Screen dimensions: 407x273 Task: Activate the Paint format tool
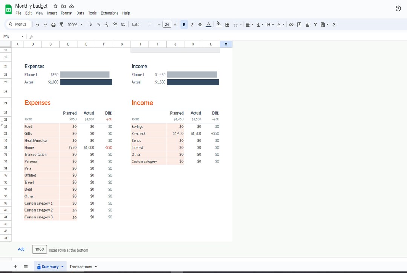tap(61, 24)
